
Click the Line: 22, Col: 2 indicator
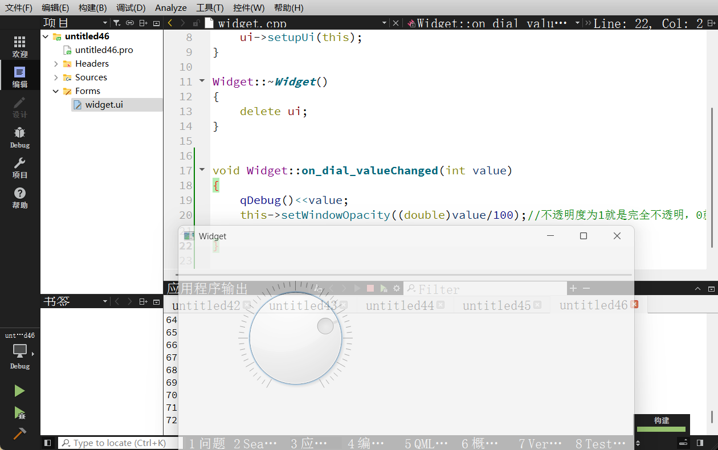pos(648,23)
